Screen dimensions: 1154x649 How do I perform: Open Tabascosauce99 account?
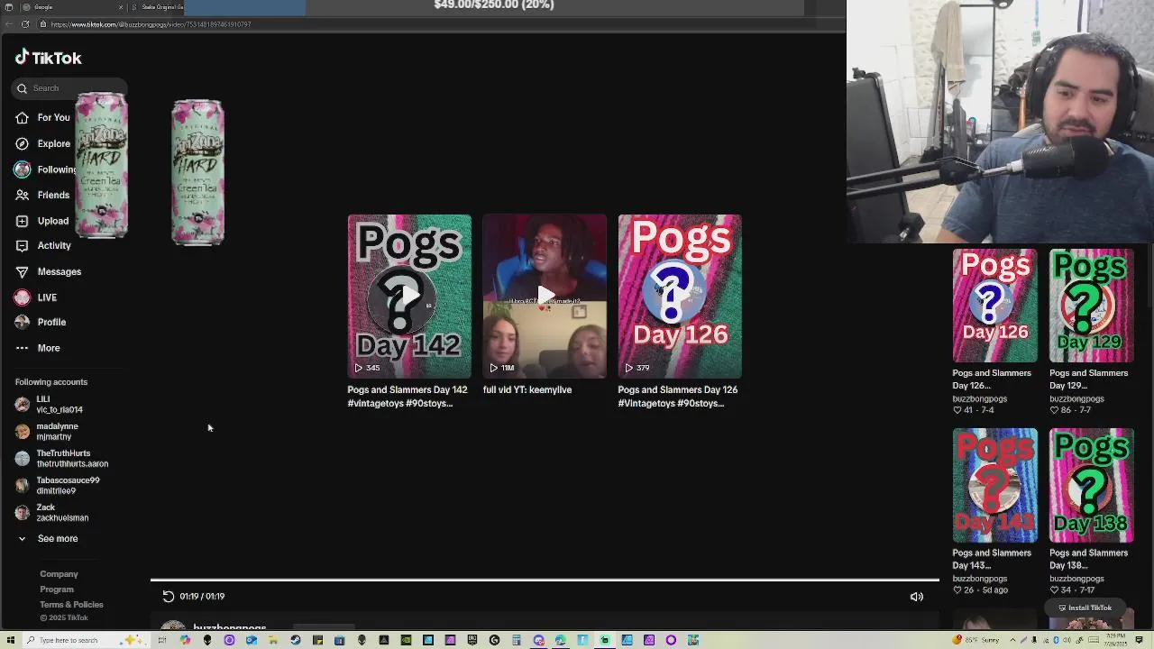click(x=58, y=486)
